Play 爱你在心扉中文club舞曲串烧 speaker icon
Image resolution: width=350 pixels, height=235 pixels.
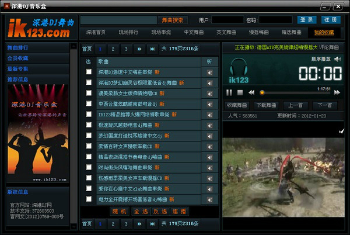(x=209, y=189)
